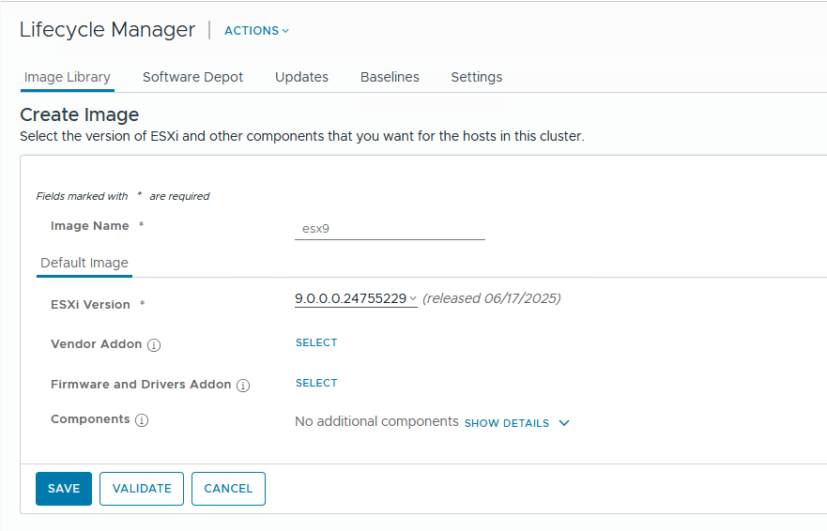Select the Default Image tab
Viewport: 827px width, 531px height.
84,263
